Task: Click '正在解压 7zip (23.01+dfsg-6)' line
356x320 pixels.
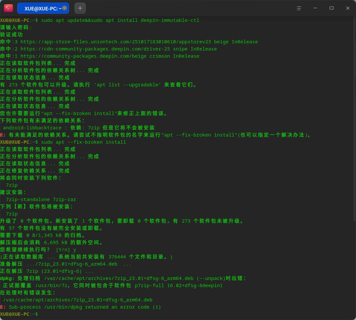Action: point(47,271)
